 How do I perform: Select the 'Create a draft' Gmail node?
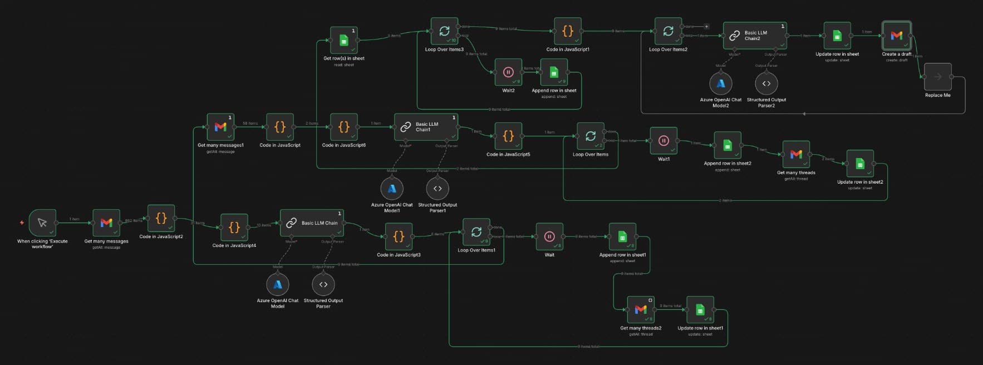pyautogui.click(x=897, y=36)
